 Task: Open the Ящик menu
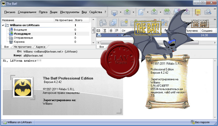(54, 12)
